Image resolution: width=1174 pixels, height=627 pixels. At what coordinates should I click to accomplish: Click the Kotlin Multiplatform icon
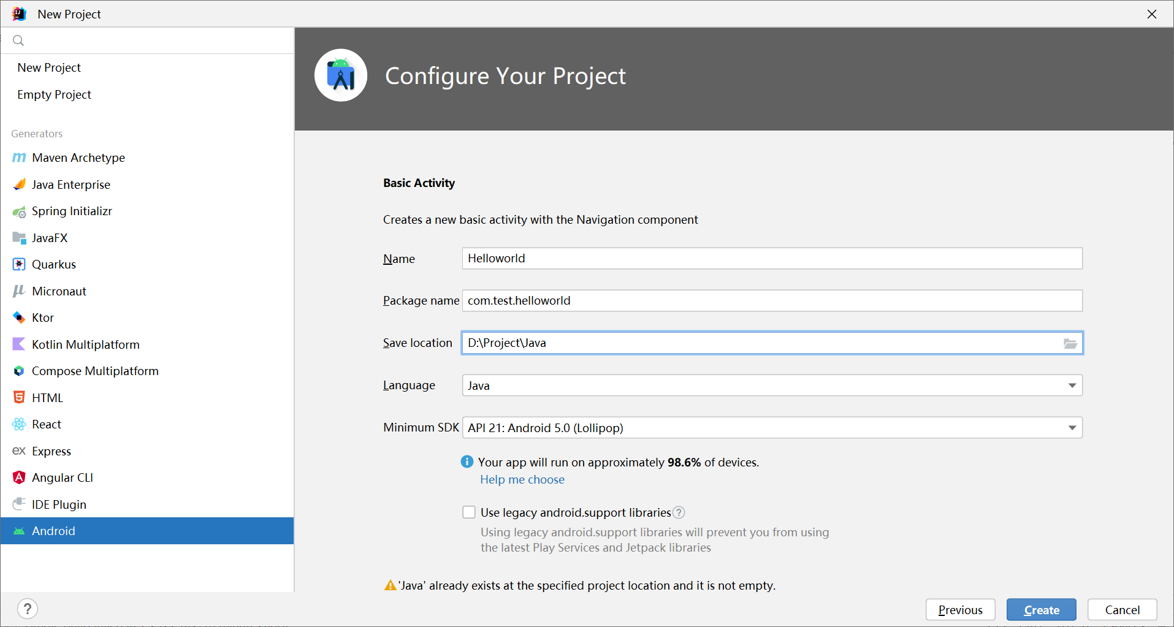pos(19,344)
